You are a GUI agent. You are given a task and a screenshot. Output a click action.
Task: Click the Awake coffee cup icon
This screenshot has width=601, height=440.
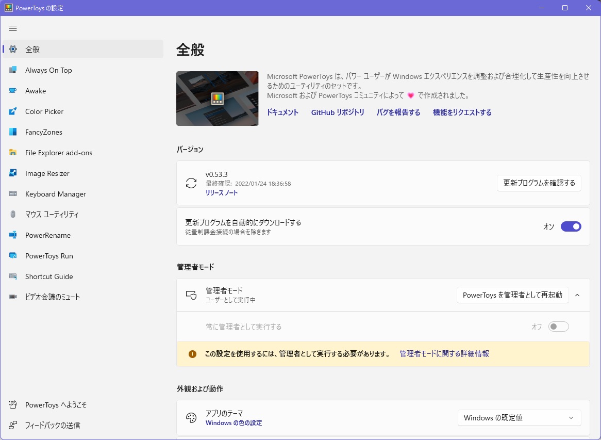13,91
